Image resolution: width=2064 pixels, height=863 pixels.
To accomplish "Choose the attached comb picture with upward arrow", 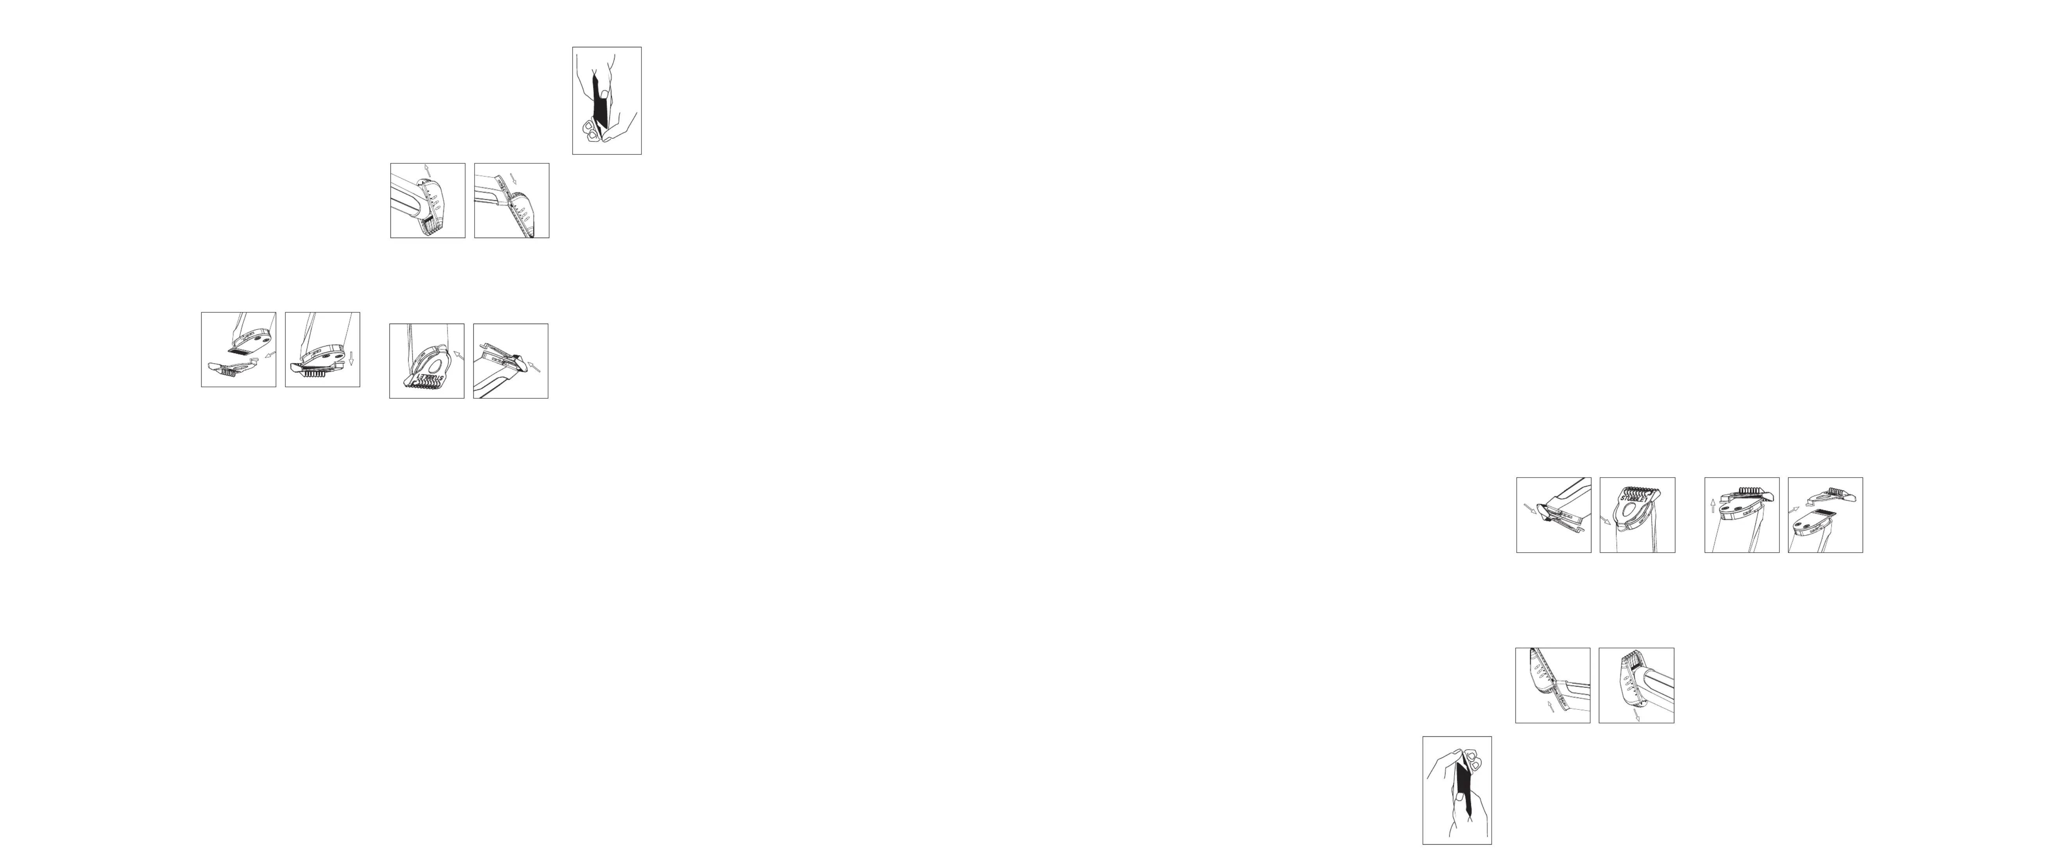I will tap(1742, 514).
